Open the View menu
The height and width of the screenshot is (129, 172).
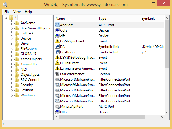(x=17, y=12)
